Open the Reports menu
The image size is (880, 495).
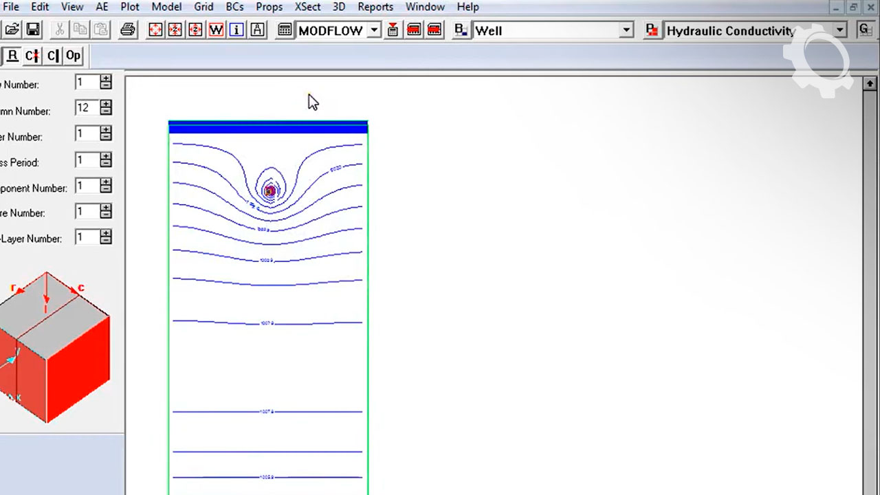pos(375,7)
